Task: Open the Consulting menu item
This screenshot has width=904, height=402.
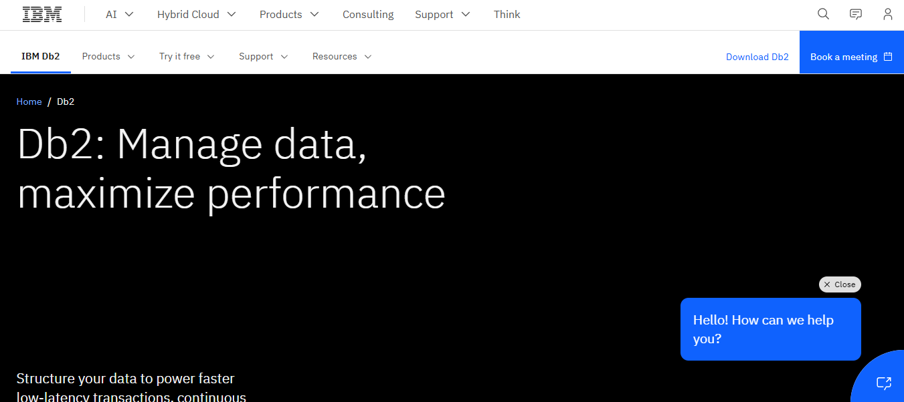Action: (x=368, y=14)
